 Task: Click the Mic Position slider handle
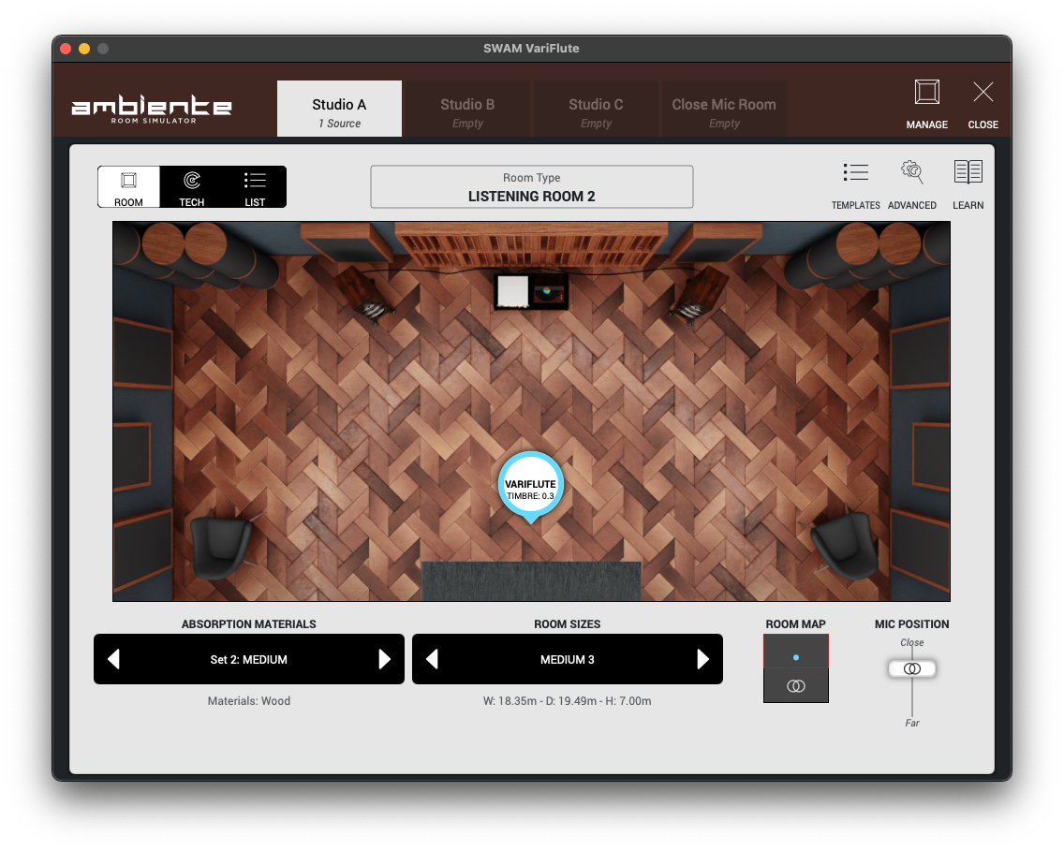(912, 668)
